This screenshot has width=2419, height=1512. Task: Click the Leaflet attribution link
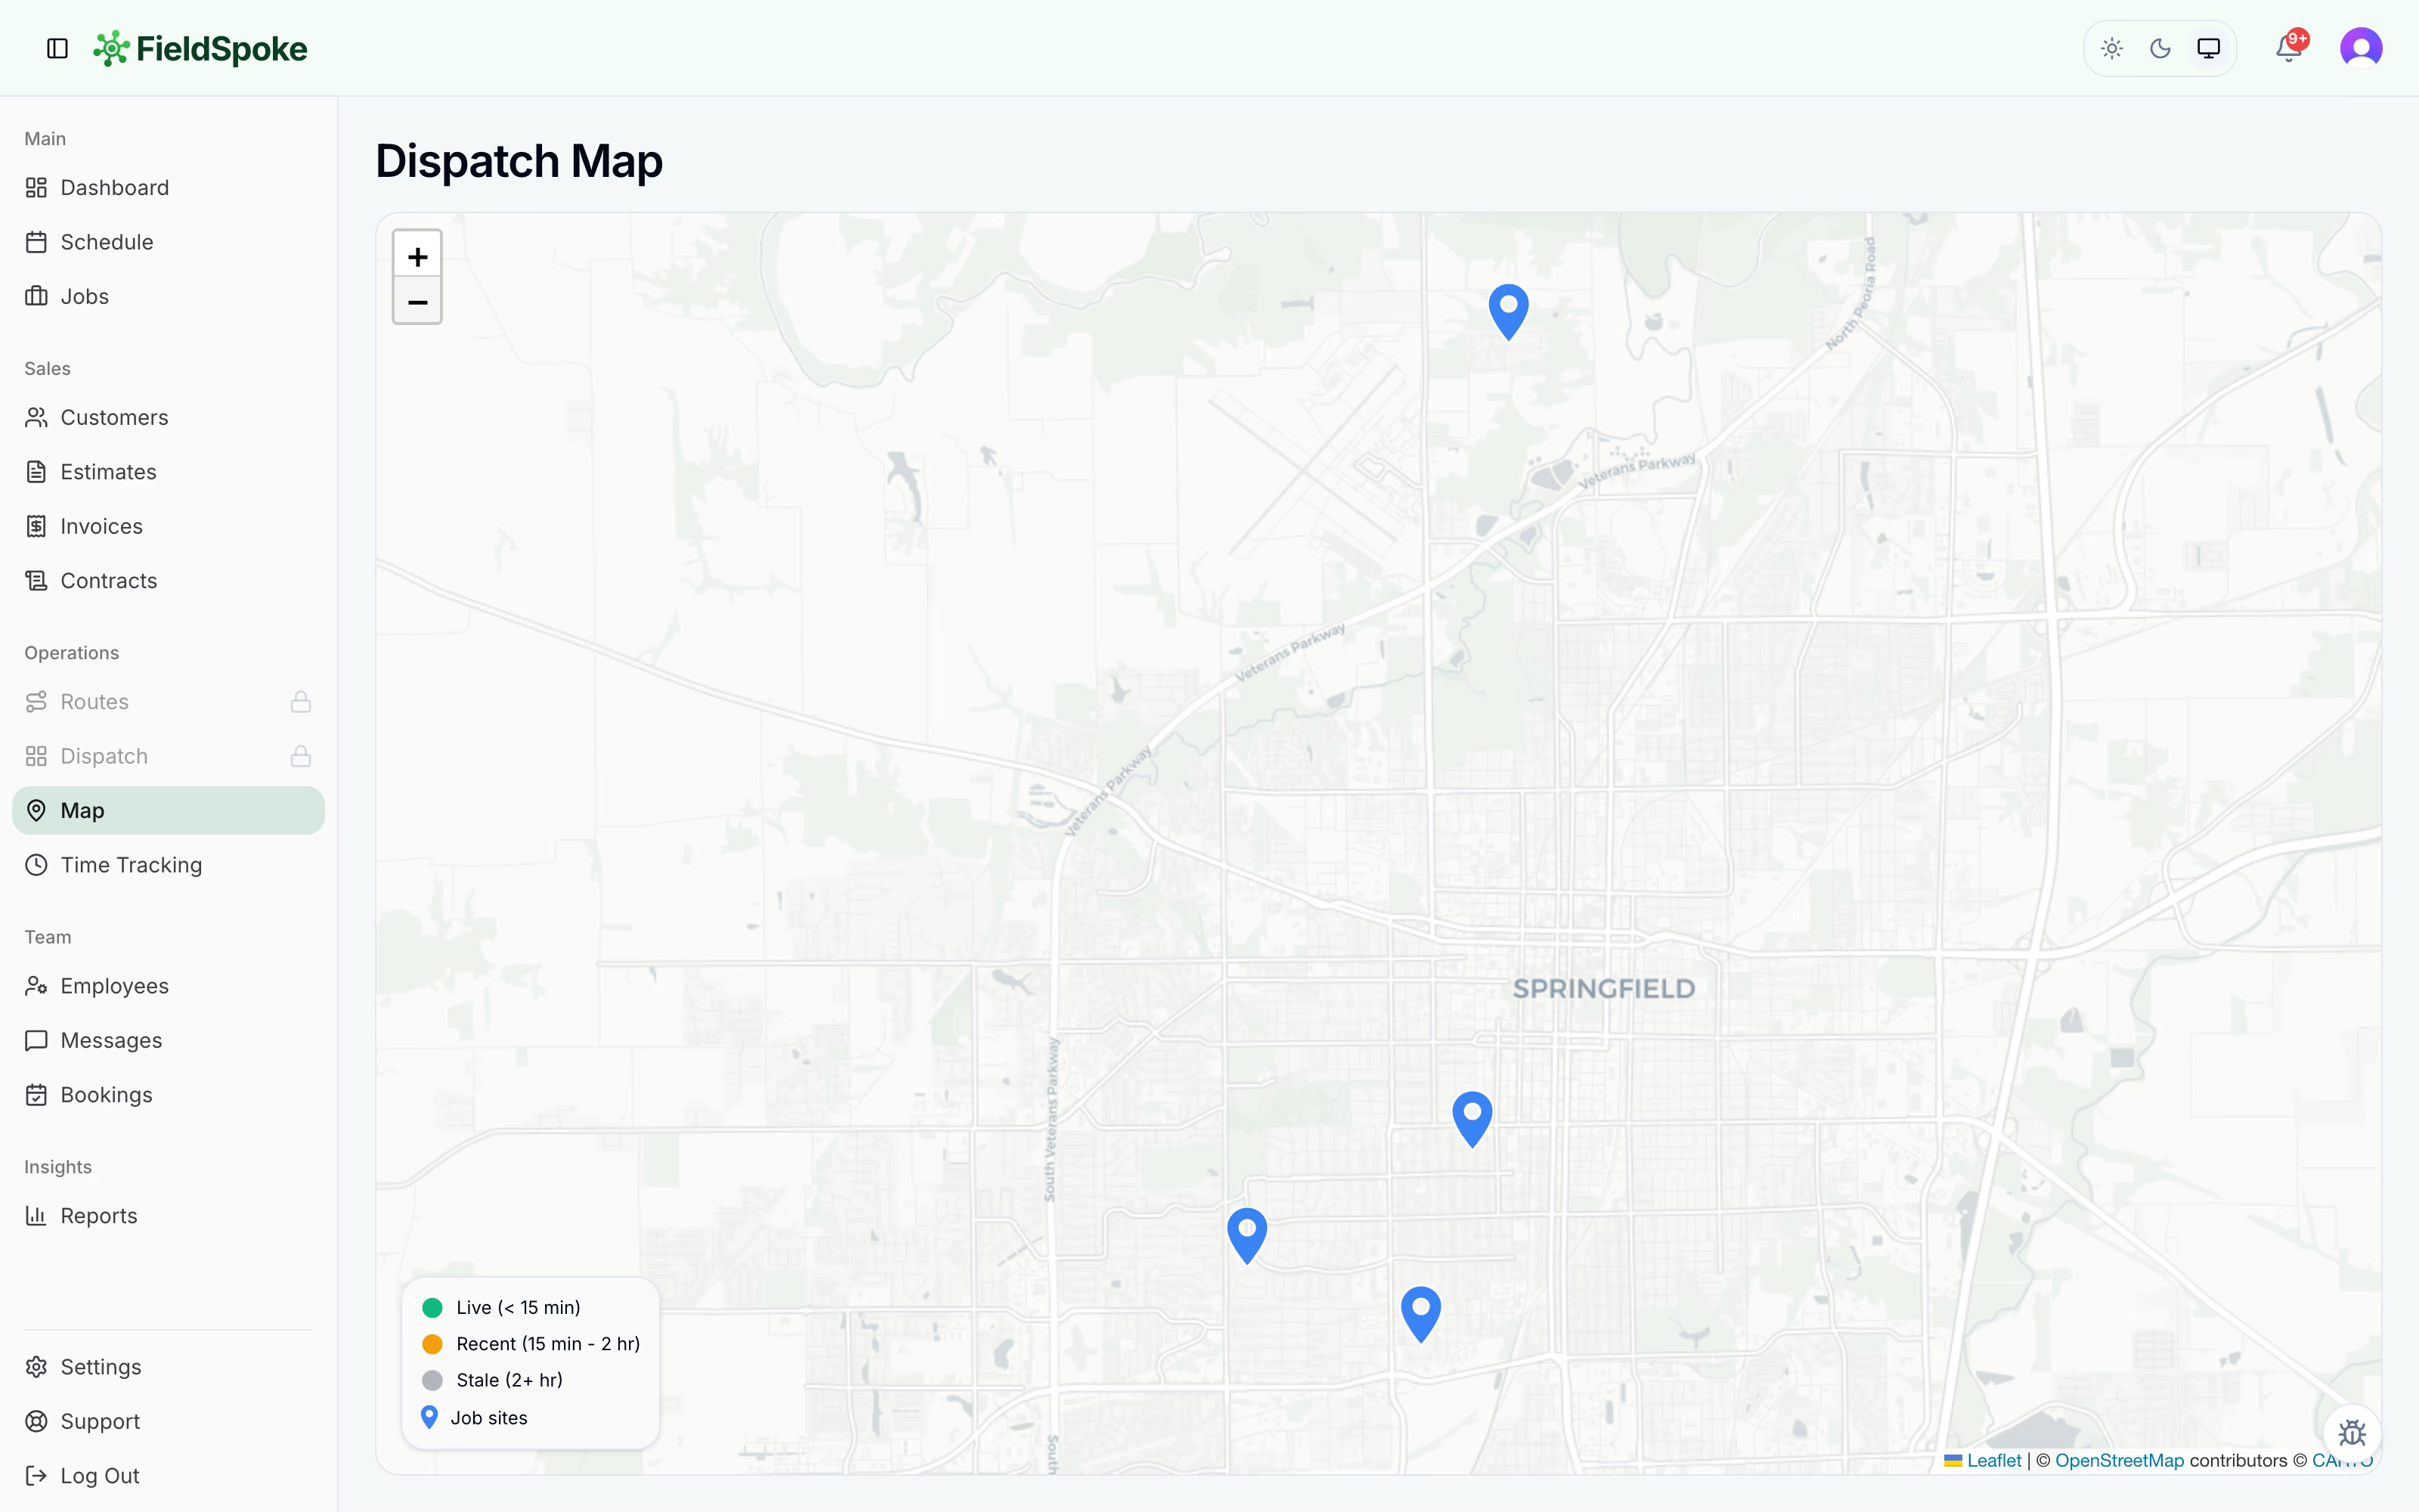click(1993, 1460)
